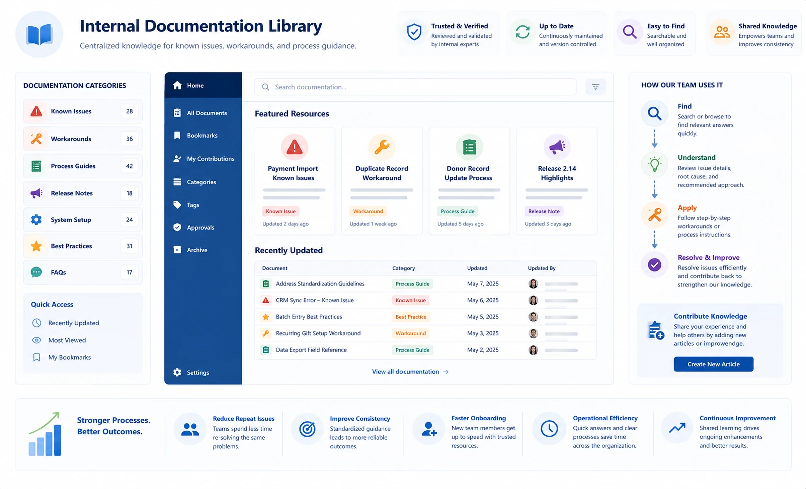806x489 pixels.
Task: Click the Up to Date refresh icon
Action: pos(523,32)
